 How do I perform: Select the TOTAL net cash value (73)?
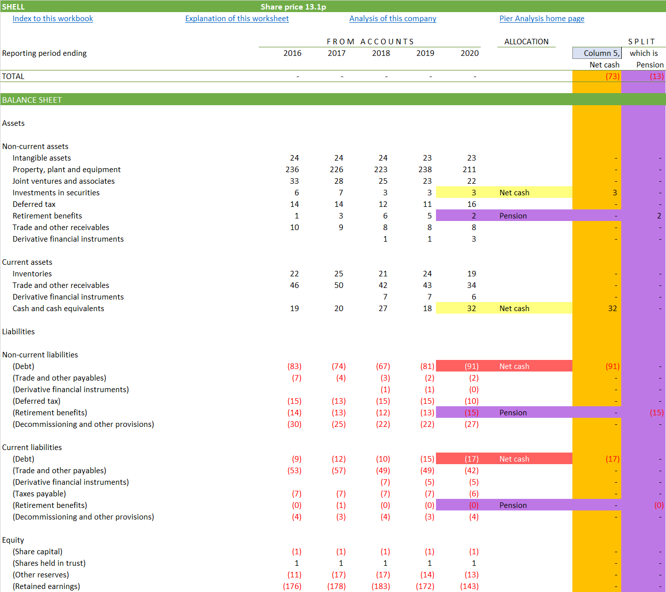[613, 76]
